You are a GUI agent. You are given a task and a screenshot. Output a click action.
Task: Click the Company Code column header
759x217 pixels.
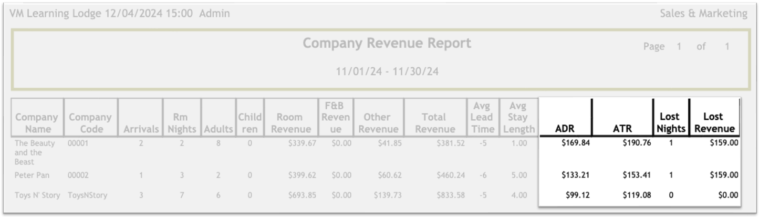click(x=90, y=122)
